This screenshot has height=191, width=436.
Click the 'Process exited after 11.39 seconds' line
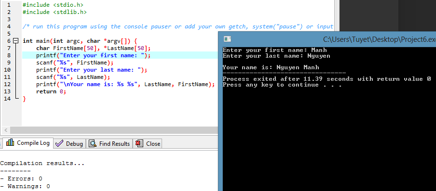[327, 79]
